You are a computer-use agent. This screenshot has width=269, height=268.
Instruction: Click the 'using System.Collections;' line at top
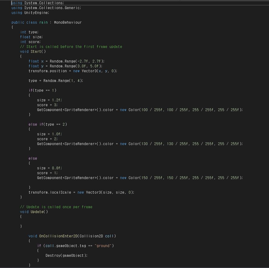click(x=38, y=3)
